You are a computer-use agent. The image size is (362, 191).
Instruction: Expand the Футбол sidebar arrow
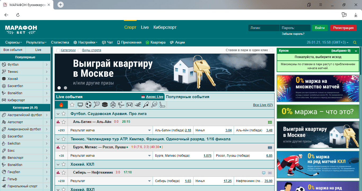[47, 65]
